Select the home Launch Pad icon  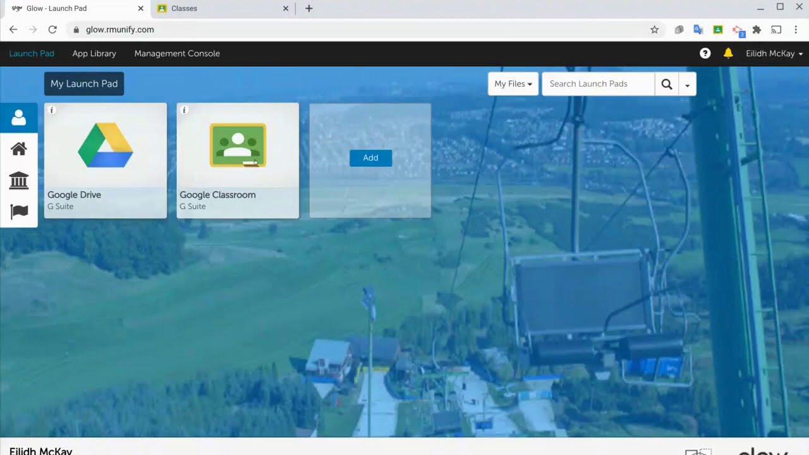pyautogui.click(x=19, y=149)
